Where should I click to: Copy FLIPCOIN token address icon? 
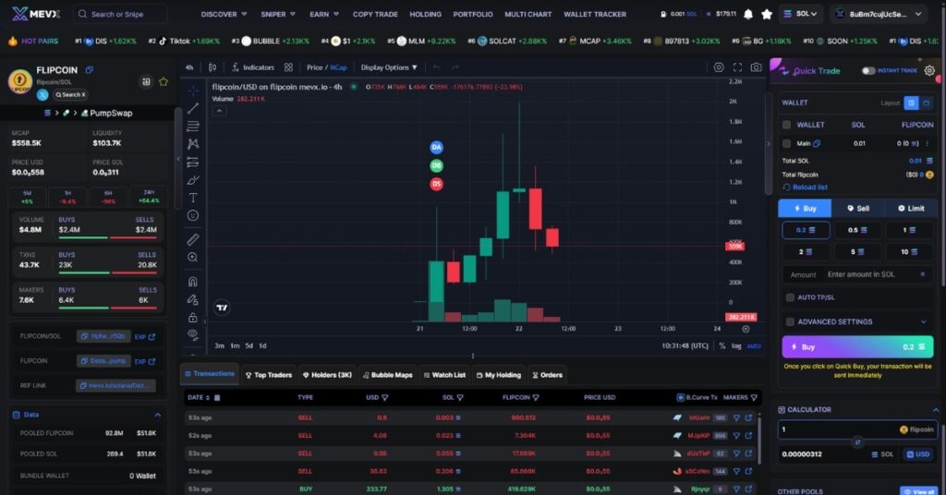tap(90, 70)
